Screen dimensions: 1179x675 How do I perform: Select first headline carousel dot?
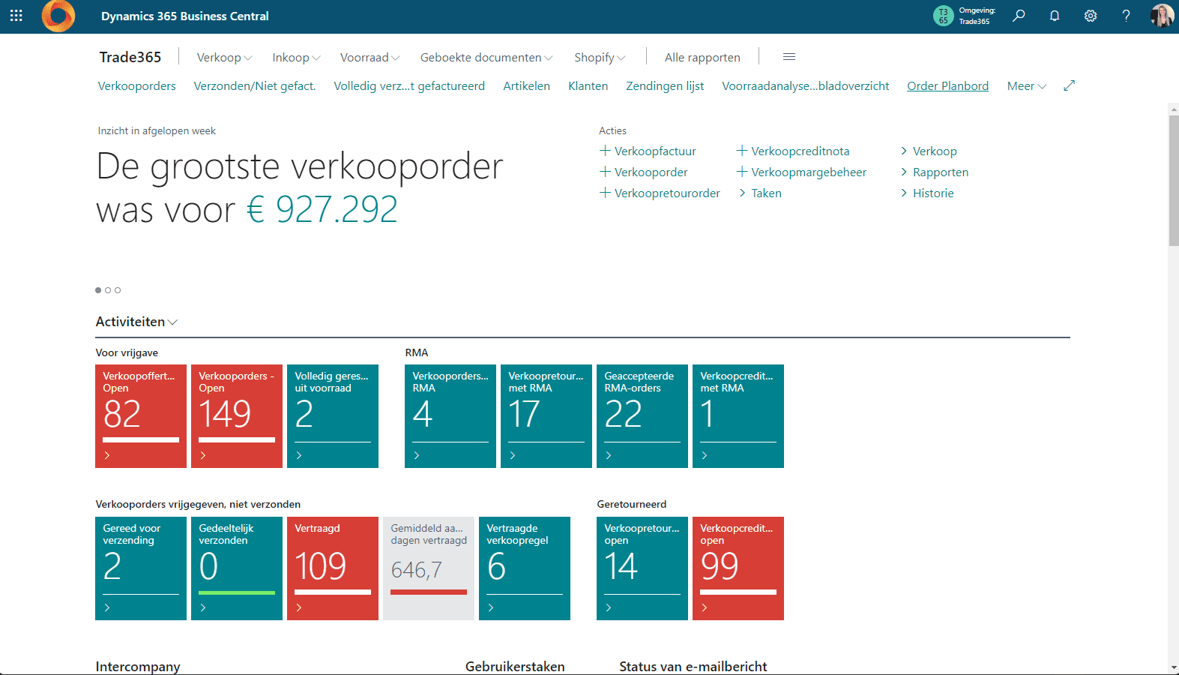(x=98, y=290)
